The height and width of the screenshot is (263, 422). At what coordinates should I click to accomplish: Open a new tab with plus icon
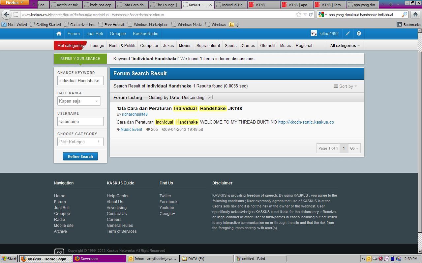point(390,5)
